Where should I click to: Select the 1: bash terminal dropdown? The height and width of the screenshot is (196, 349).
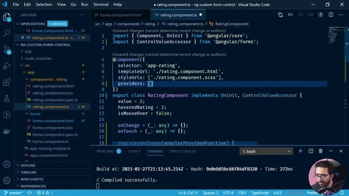[x=266, y=151]
